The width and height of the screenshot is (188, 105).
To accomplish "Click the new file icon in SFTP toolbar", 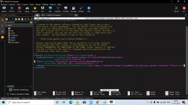I will (22, 19).
